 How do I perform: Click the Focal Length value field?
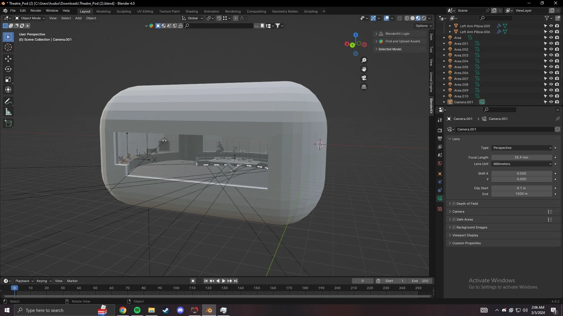point(521,157)
